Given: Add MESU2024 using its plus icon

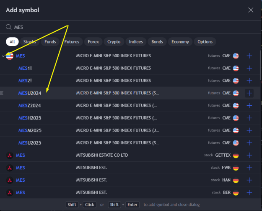Looking at the screenshot, I should (249, 93).
